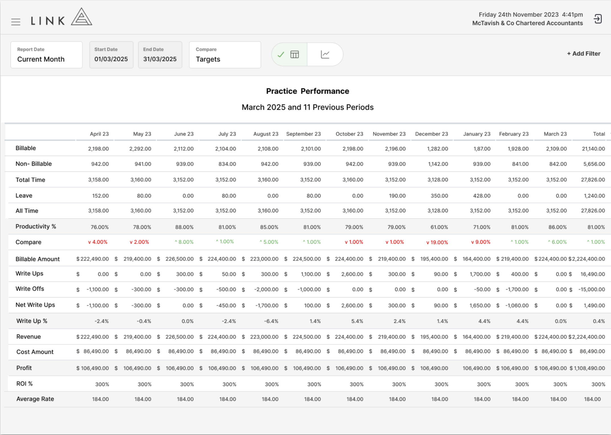611x435 pixels.
Task: Click the 'March 2025 and 11 Previous Periods' subtitle
Action: (307, 107)
